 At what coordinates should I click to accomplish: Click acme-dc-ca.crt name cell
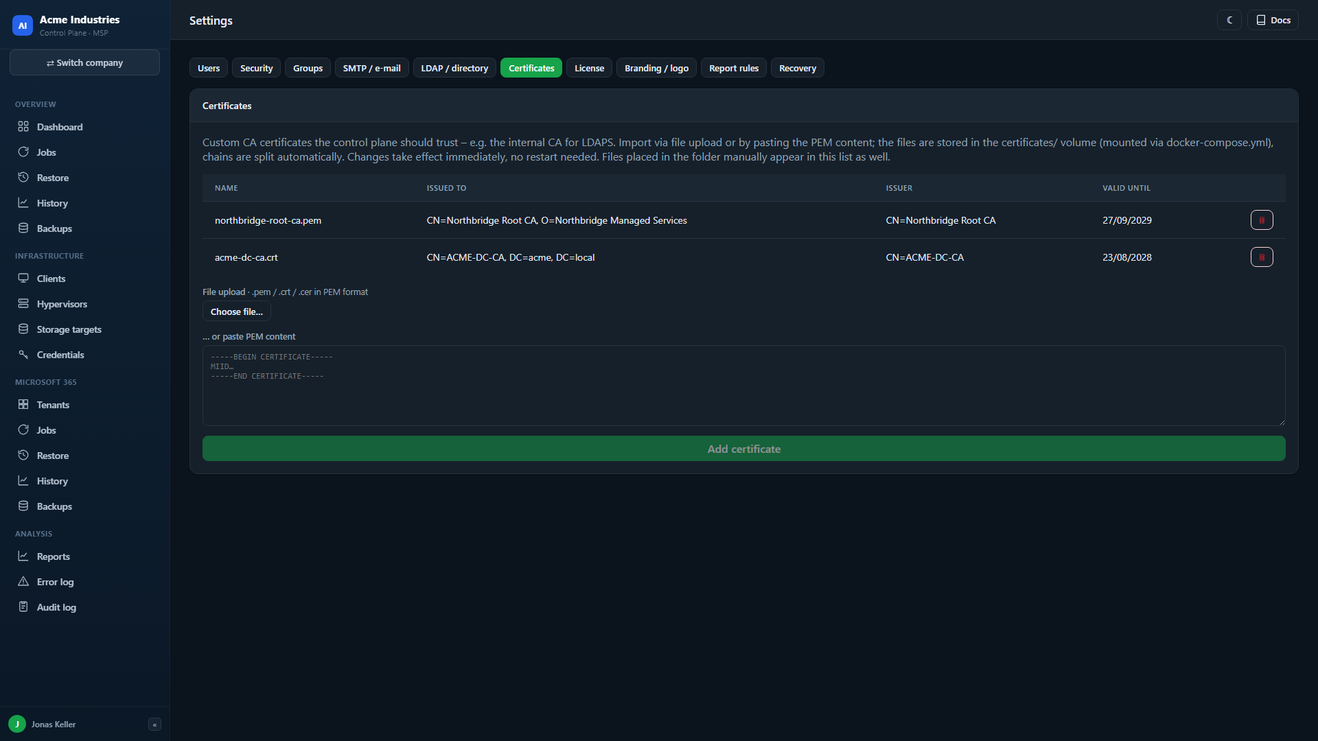tap(246, 257)
